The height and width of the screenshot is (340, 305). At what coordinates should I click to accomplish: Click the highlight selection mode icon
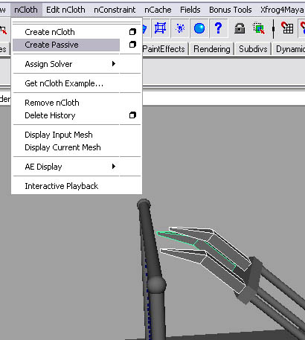(x=259, y=28)
